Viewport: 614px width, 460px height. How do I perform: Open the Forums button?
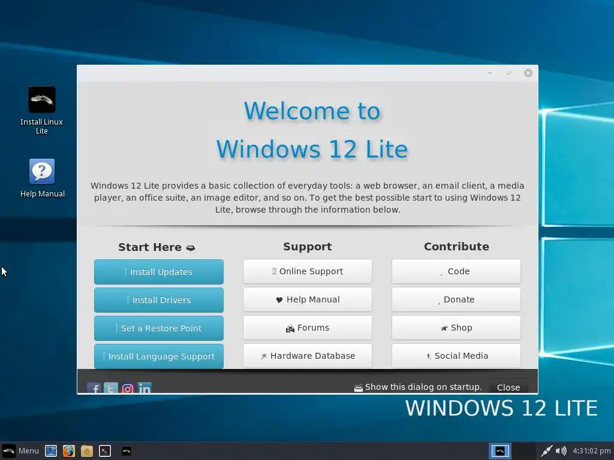308,328
